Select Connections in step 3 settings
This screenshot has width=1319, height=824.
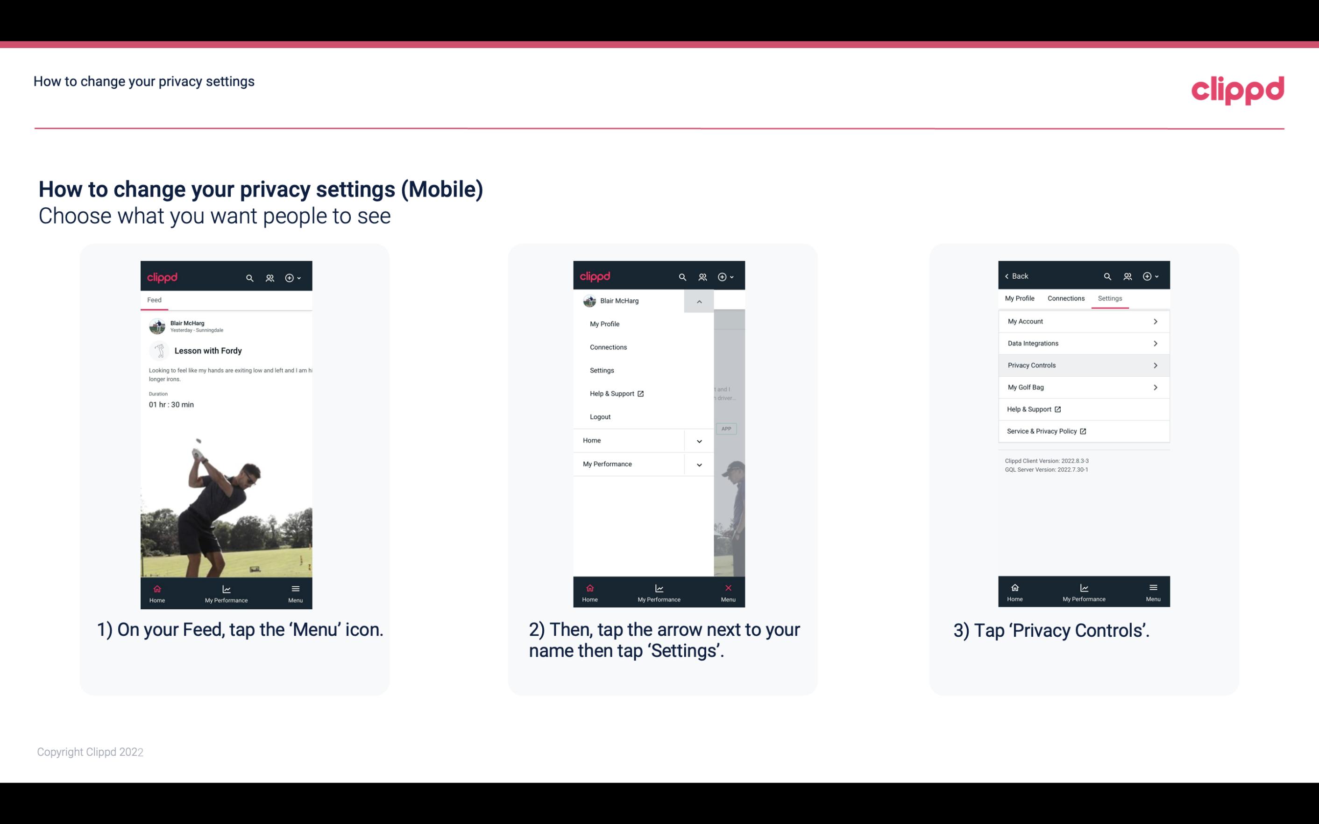click(x=1065, y=298)
